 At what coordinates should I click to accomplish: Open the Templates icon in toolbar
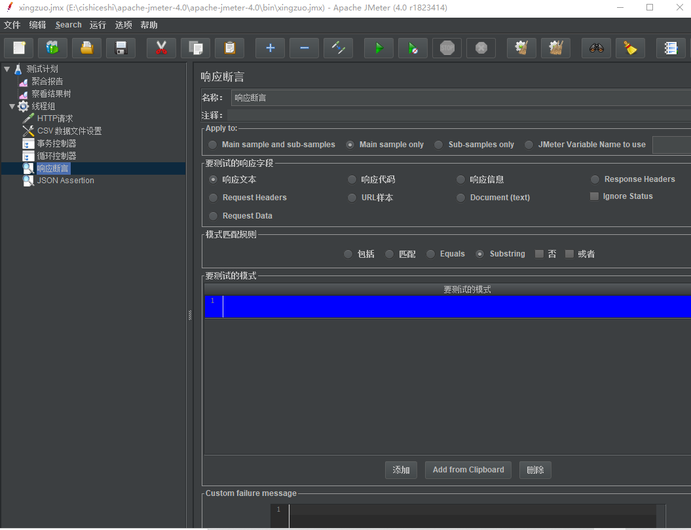click(53, 48)
